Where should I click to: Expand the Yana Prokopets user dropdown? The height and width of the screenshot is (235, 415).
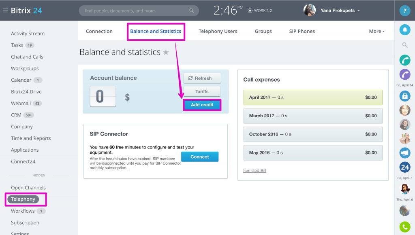[x=359, y=11]
